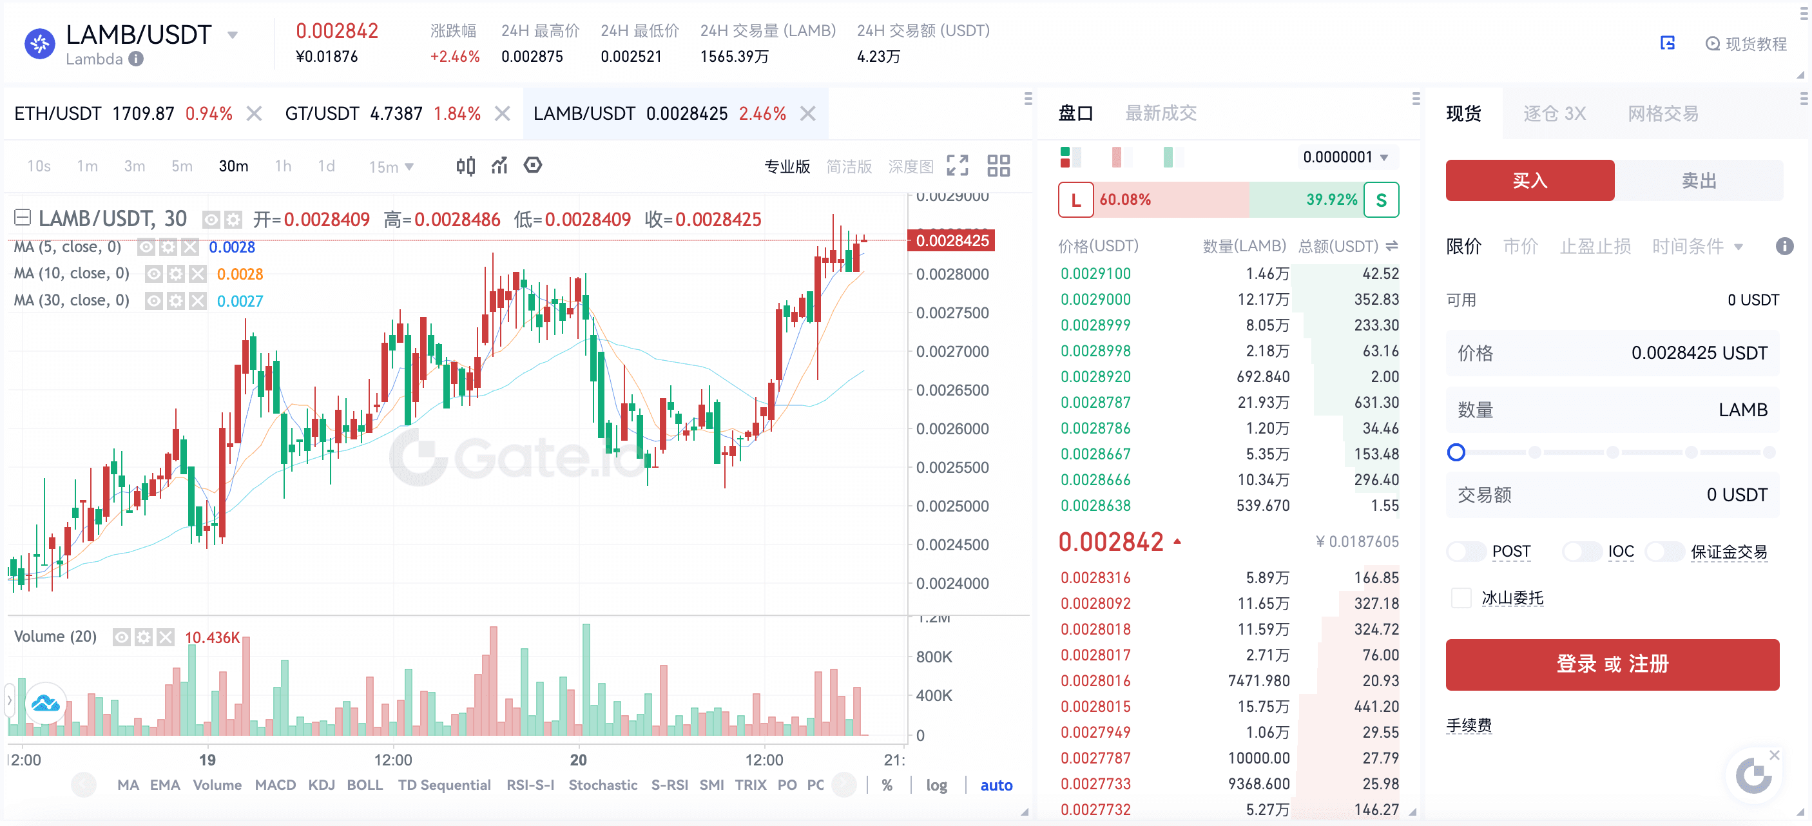Select the 1h timeframe
The width and height of the screenshot is (1812, 826).
(283, 166)
